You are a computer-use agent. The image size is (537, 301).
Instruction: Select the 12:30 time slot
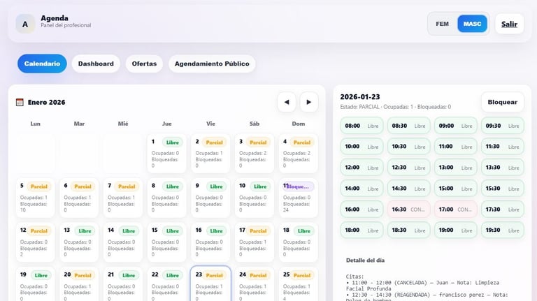[408, 168]
